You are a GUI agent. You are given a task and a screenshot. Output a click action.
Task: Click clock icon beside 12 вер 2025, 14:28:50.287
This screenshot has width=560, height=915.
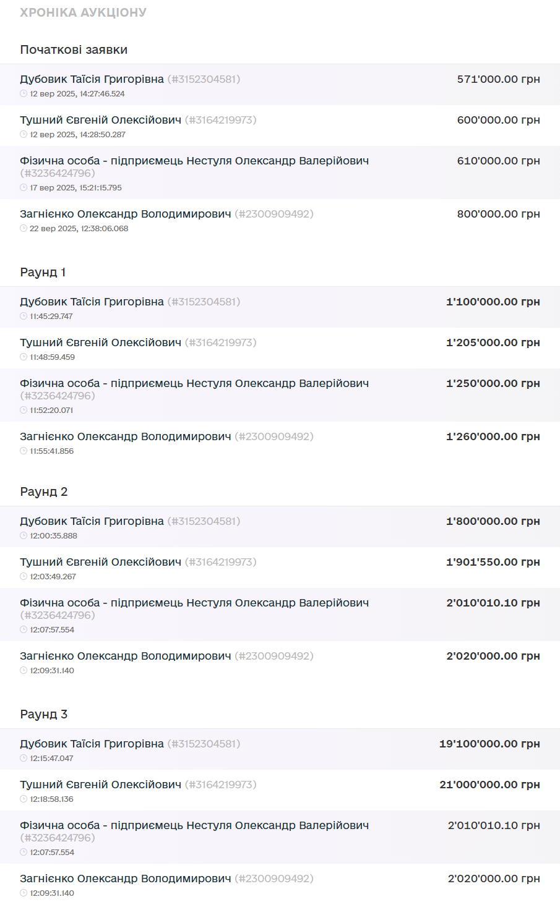(24, 135)
